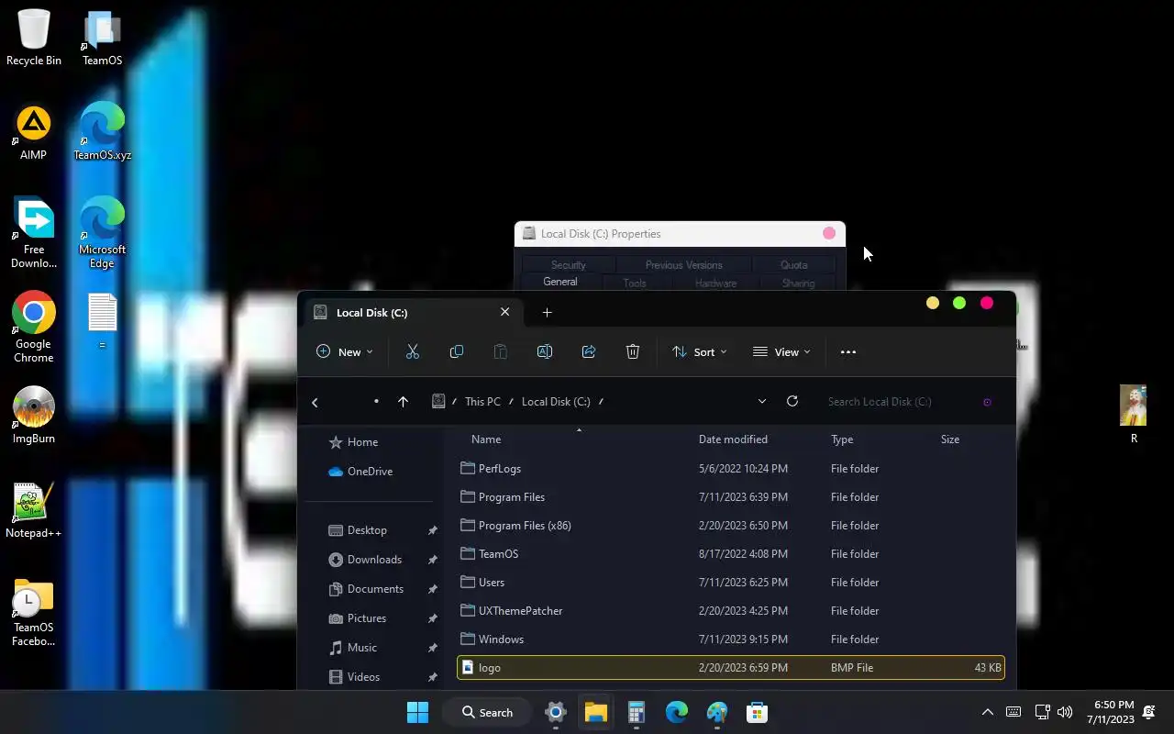Click This PC in the breadcrumb path
This screenshot has height=734, width=1174.
pyautogui.click(x=482, y=402)
